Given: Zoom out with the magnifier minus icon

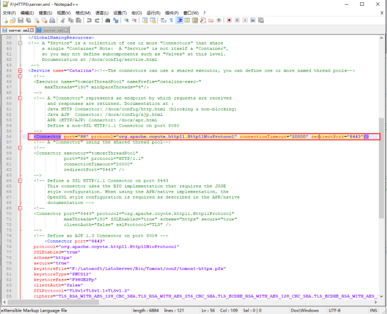Looking at the screenshot, I should tap(134, 21).
